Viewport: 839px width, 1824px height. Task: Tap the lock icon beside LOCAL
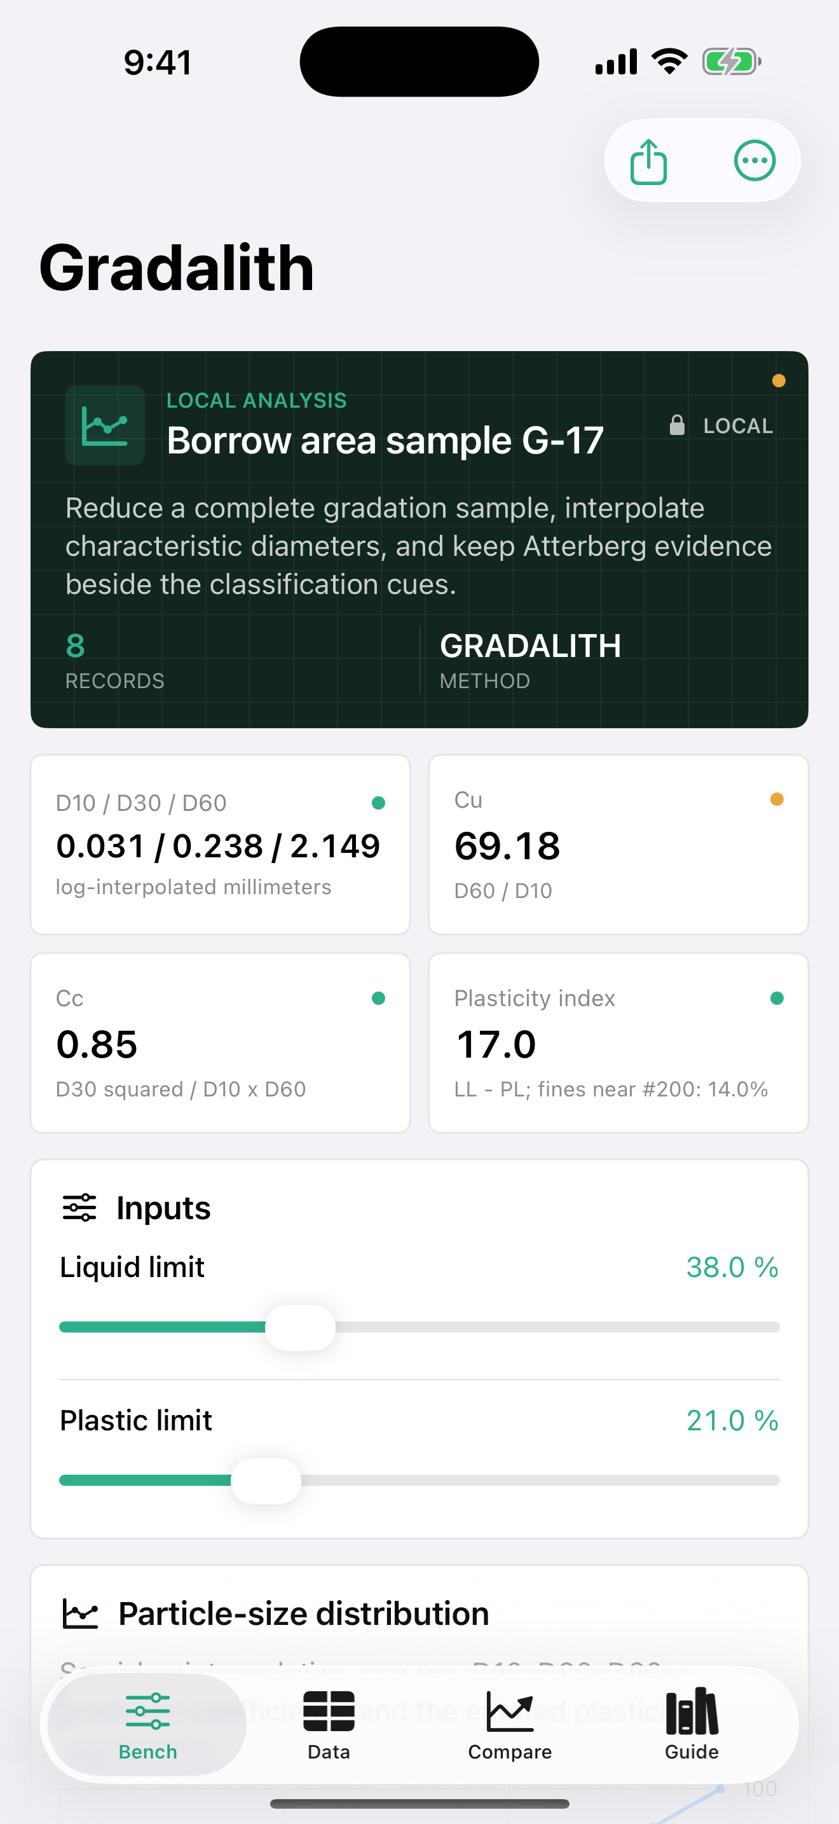677,425
